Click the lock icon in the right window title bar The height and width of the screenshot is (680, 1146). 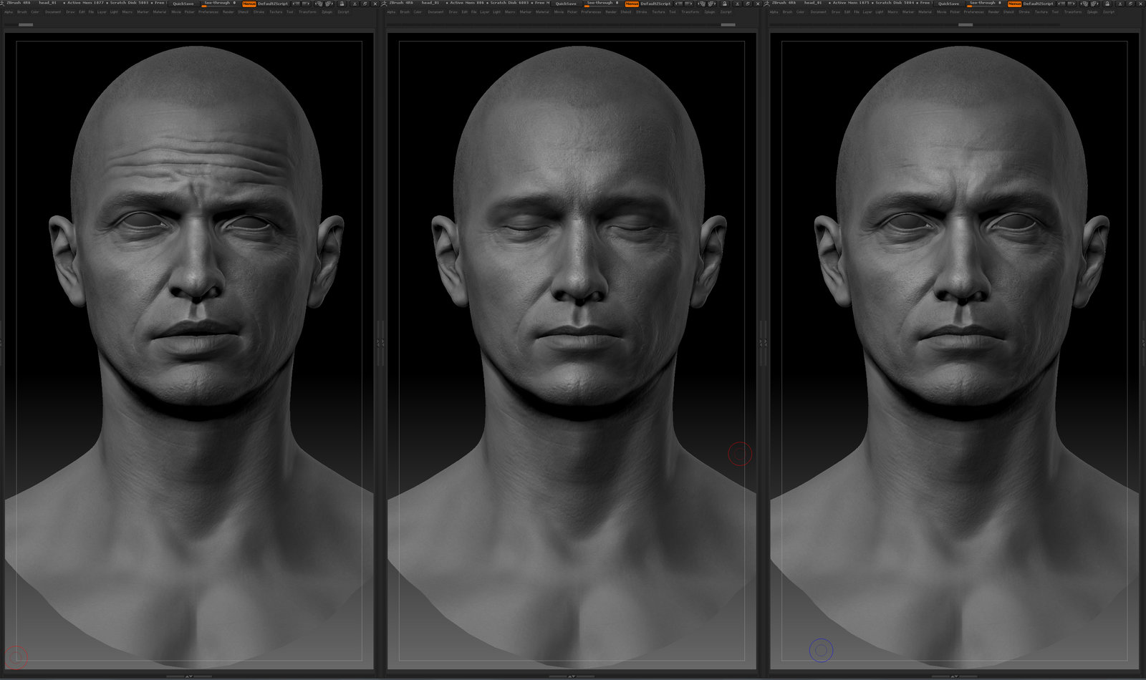[x=1107, y=4]
